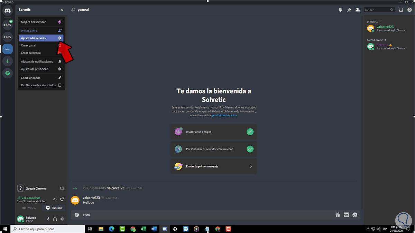415x233 pixels.
Task: Open the GIF picker
Action: click(x=346, y=215)
